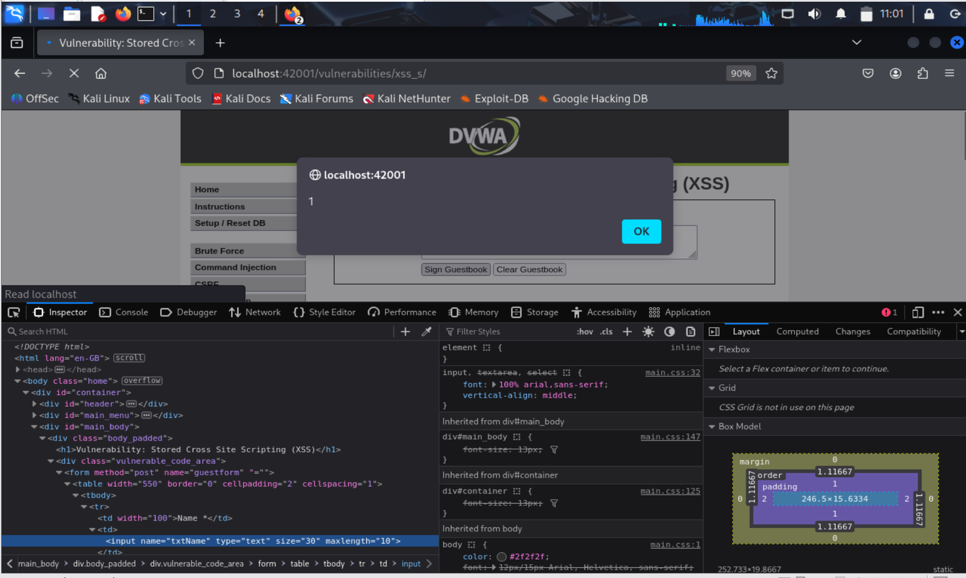Expand the div#main_menu node
The height and width of the screenshot is (578, 966).
[x=34, y=415]
